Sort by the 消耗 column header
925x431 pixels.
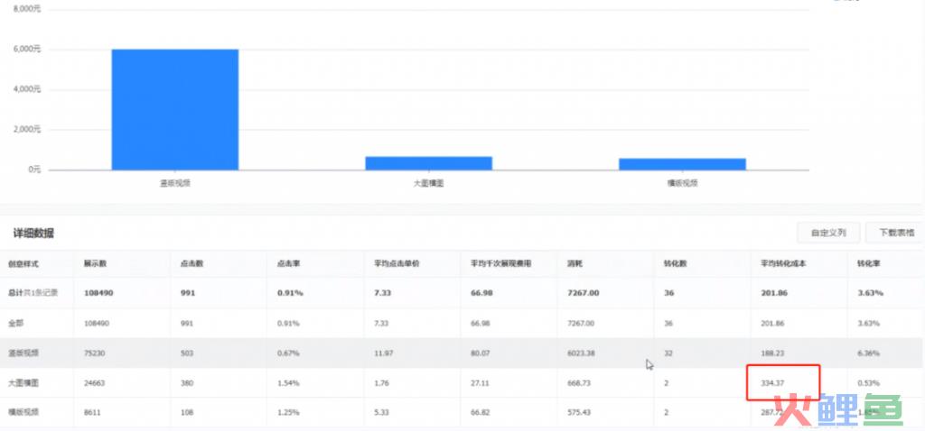575,264
